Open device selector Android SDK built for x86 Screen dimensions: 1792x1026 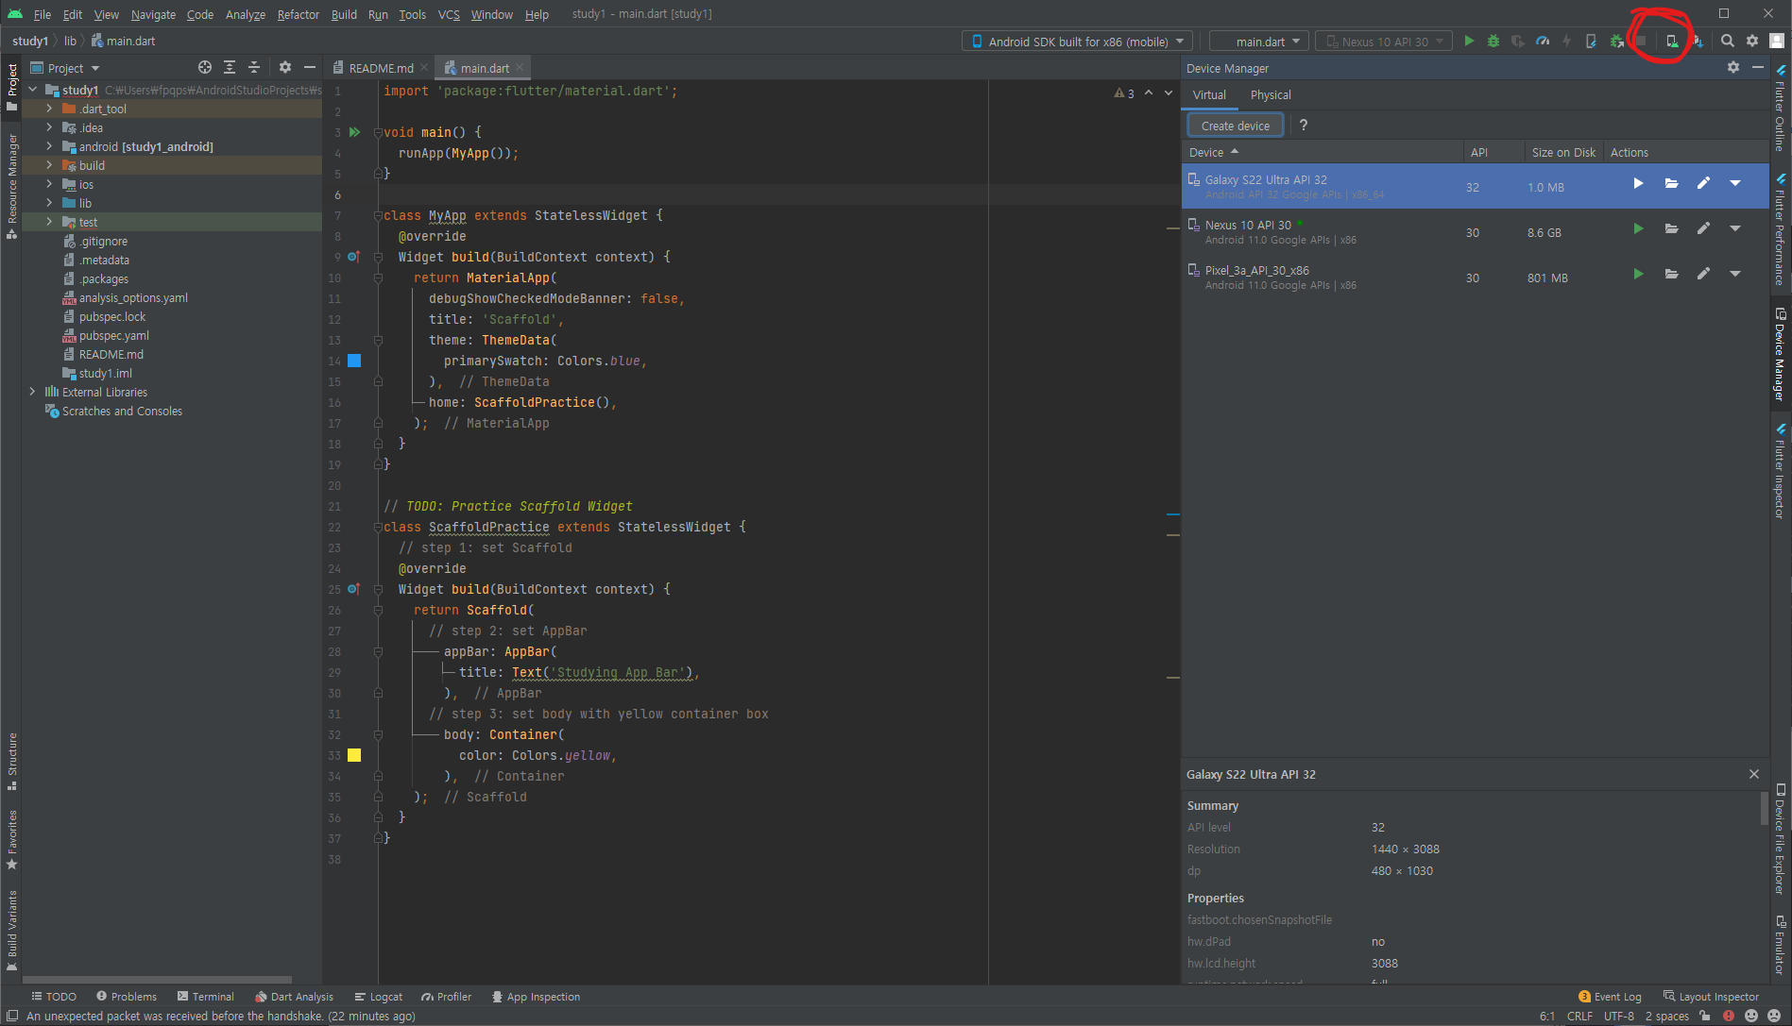pos(1078,42)
